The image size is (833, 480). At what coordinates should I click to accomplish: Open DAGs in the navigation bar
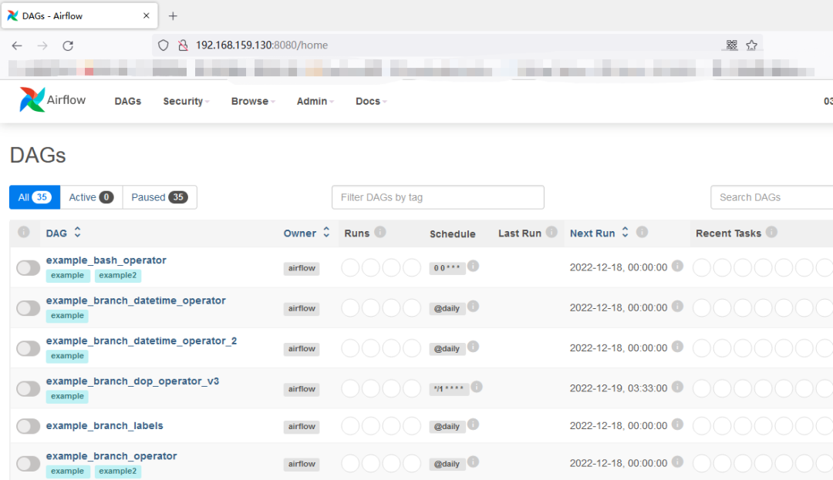pos(128,101)
